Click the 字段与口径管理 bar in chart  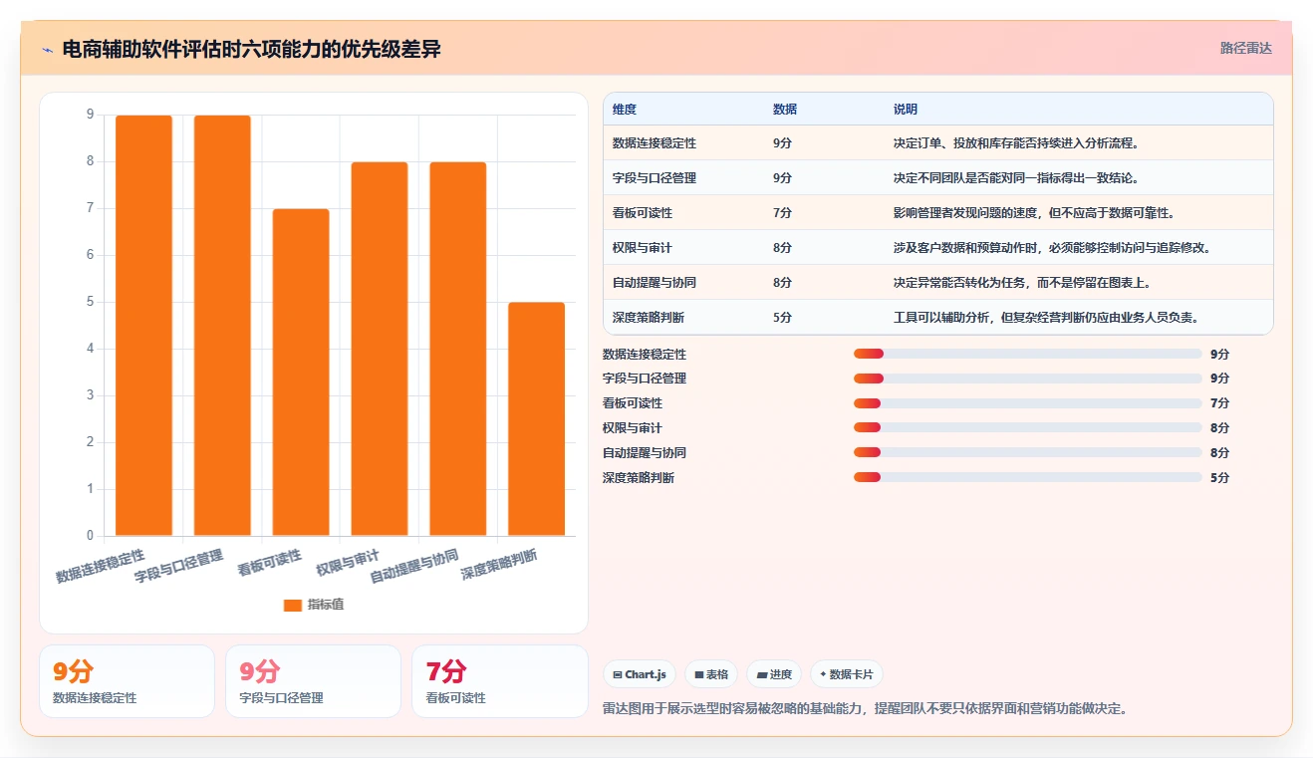tap(222, 326)
